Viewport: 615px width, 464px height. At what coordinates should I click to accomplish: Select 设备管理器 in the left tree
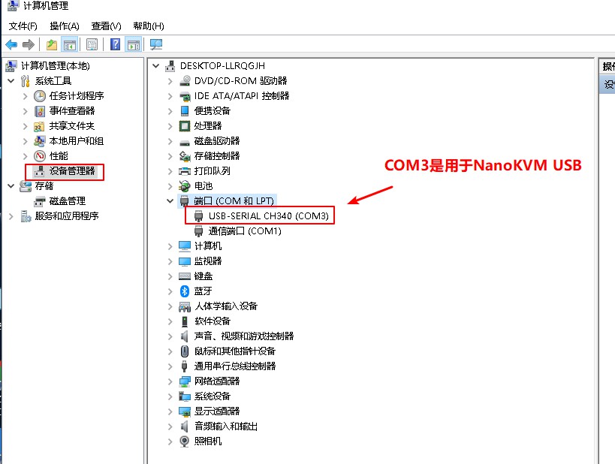point(72,171)
